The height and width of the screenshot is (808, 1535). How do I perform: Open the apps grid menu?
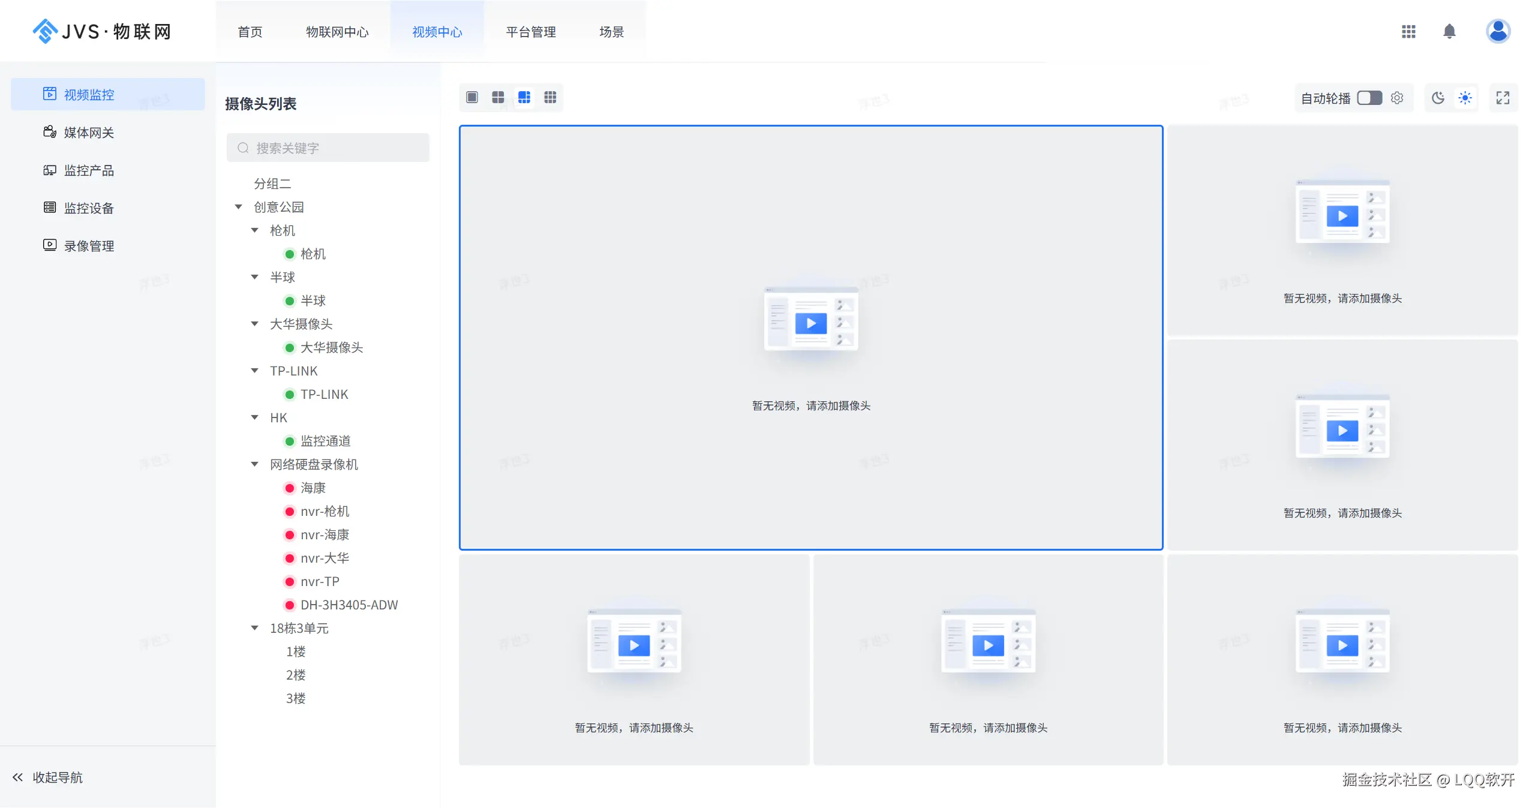pos(1408,31)
